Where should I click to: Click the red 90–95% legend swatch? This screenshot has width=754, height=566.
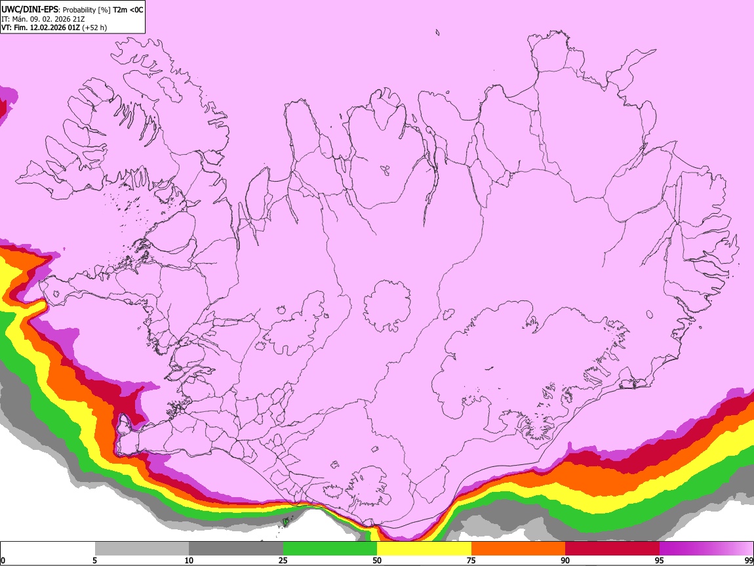click(x=612, y=549)
